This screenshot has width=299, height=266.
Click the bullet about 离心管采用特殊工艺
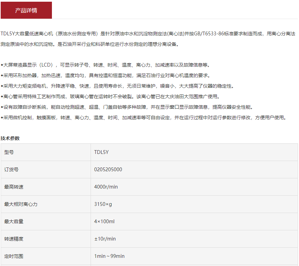click(x=110, y=96)
